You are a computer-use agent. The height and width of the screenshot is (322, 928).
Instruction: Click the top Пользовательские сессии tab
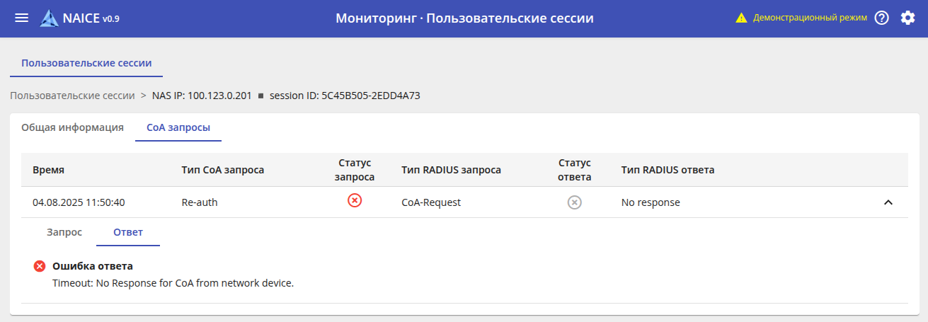coord(86,62)
